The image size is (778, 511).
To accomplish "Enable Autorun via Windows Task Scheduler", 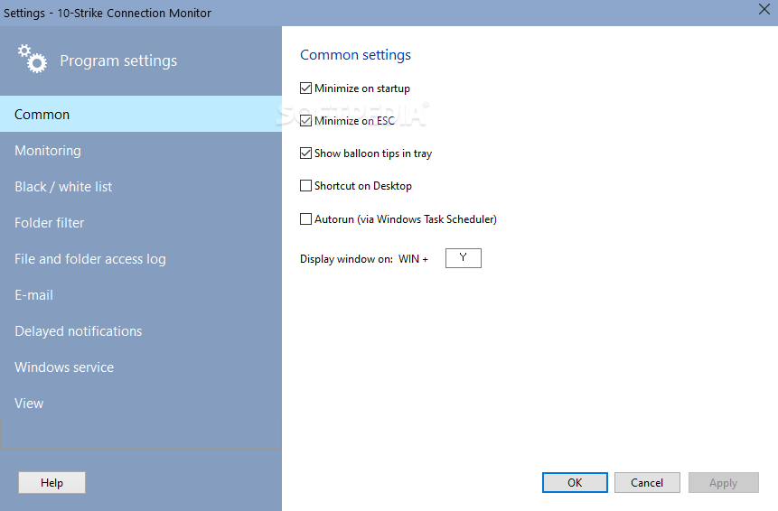I will 305,219.
